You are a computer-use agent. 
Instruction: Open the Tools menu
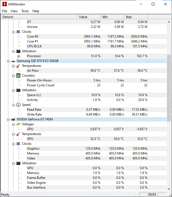pyautogui.click(x=25, y=11)
